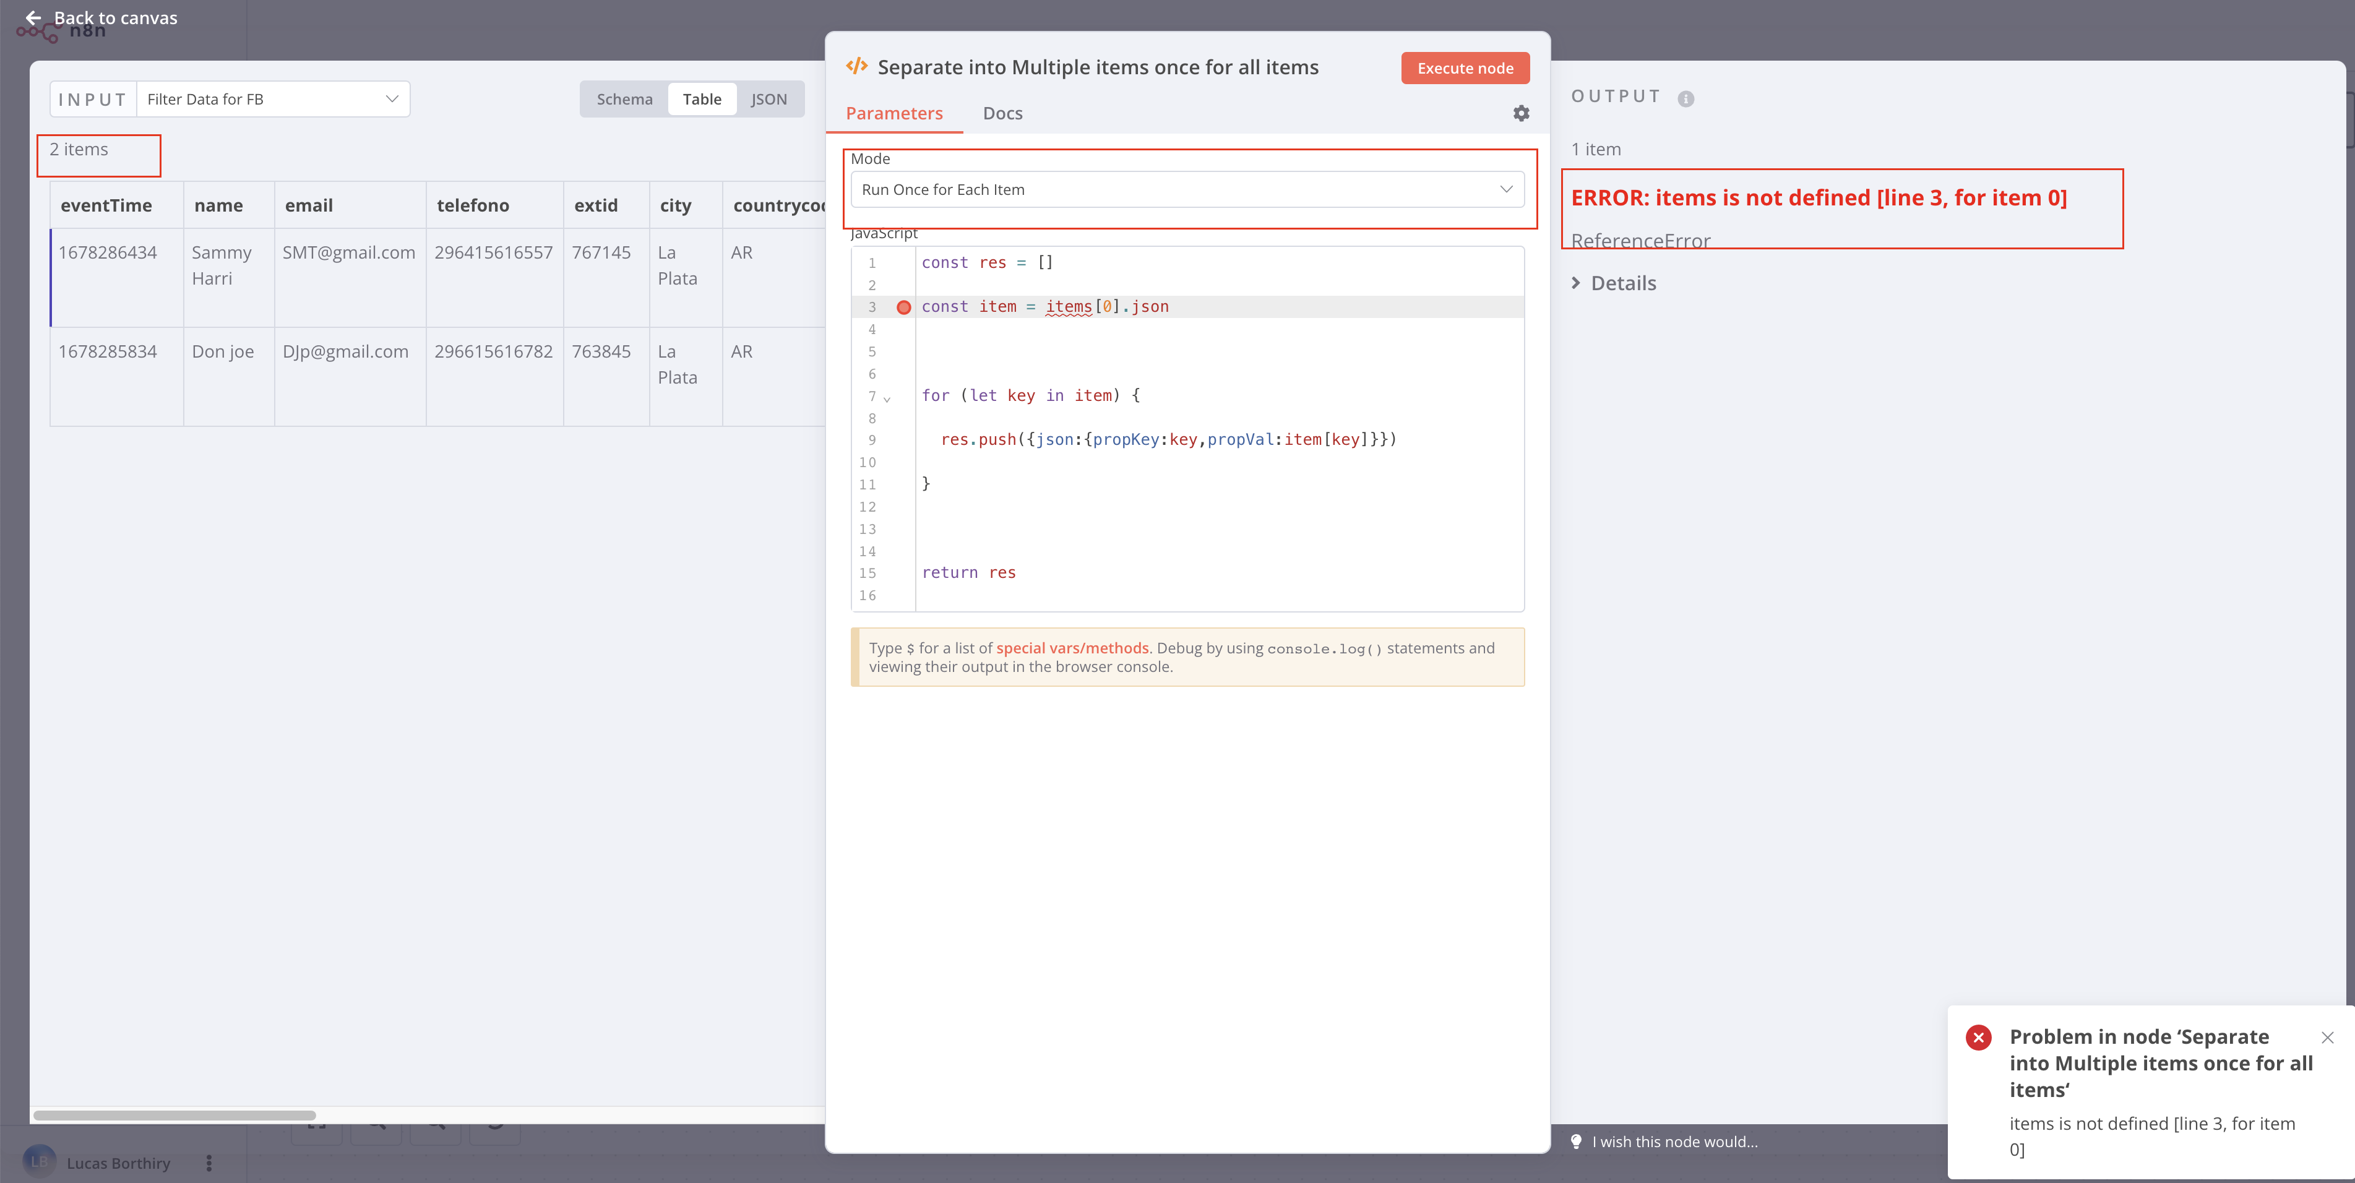
Task: Click the Execute node button
Action: coord(1465,69)
